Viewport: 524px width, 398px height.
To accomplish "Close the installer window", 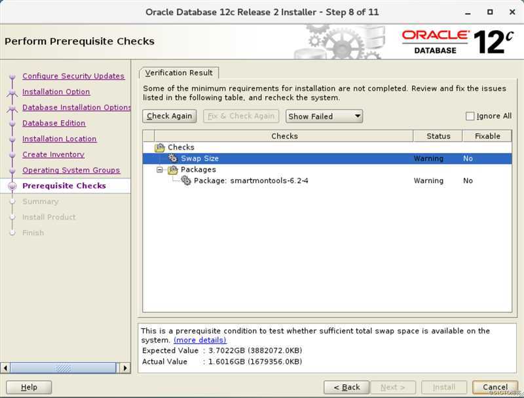I will coord(512,12).
